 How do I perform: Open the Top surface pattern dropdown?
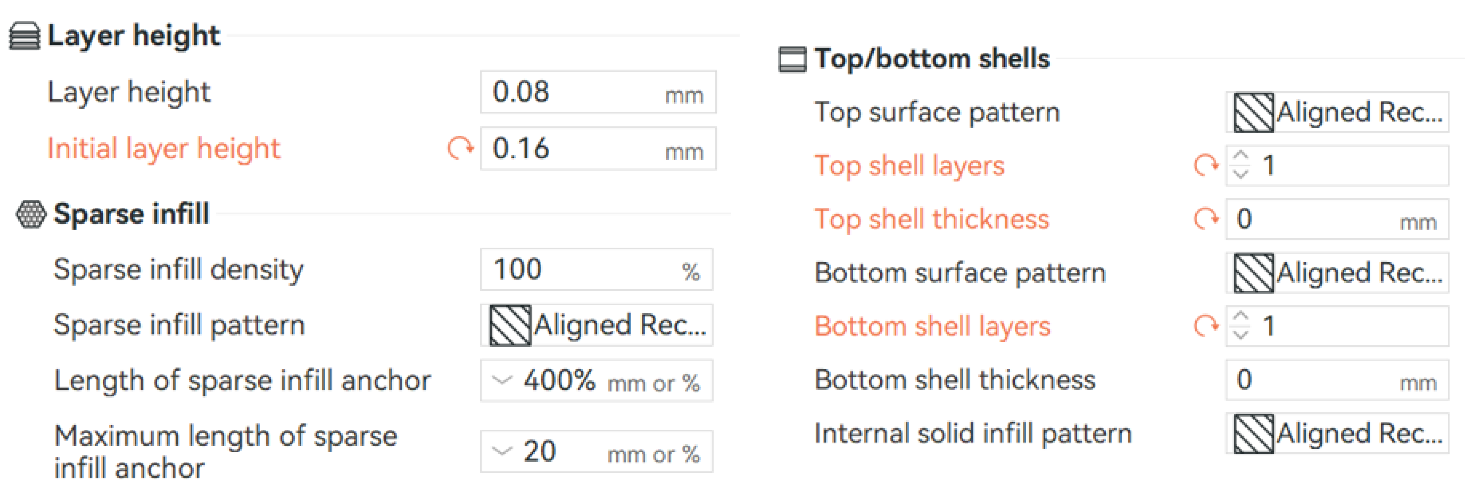(1336, 113)
